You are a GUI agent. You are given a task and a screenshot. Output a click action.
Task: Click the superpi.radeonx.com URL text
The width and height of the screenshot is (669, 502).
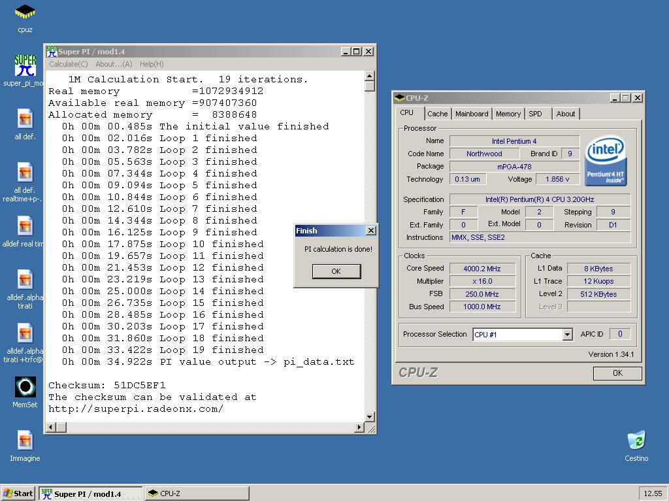click(x=136, y=409)
